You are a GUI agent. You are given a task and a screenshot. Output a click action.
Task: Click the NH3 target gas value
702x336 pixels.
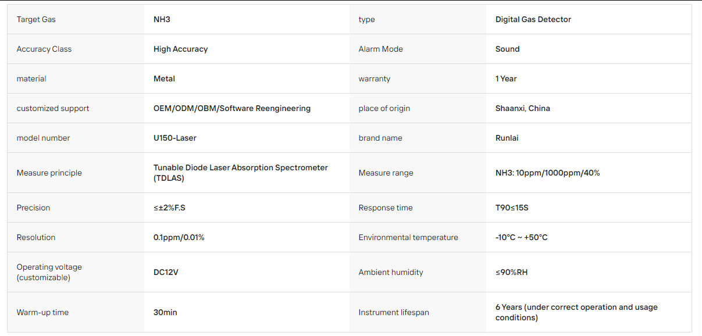(x=162, y=19)
